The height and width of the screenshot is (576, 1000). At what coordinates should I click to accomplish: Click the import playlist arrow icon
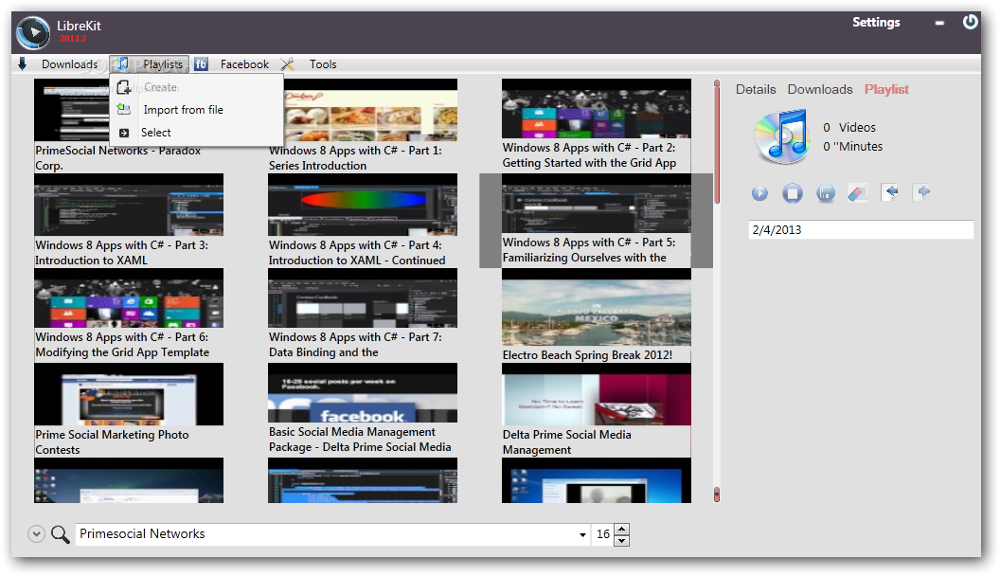(x=890, y=192)
